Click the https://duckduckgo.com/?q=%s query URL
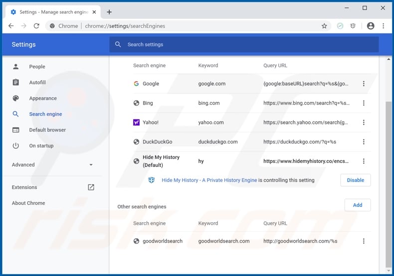 (x=300, y=141)
